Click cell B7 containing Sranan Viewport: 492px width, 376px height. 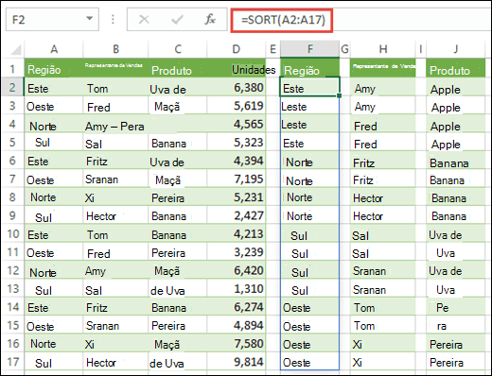point(115,179)
